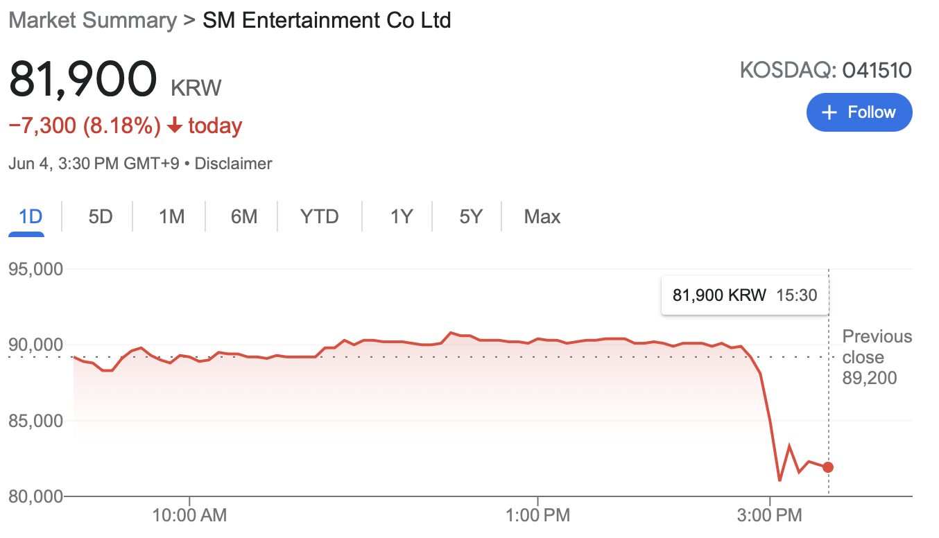
Task: Switch to the 5D chart range
Action: pos(100,217)
